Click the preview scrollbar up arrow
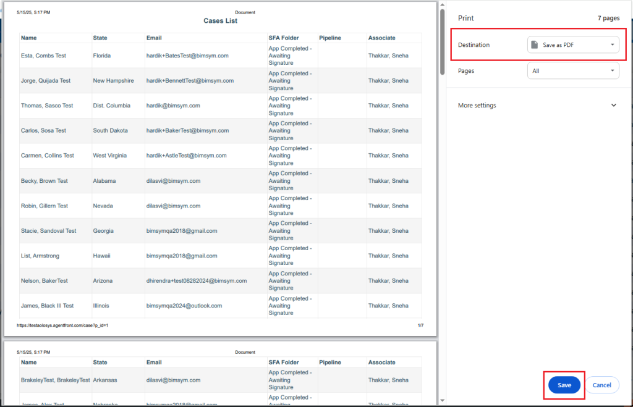Viewport: 633px width, 407px height. [442, 5]
